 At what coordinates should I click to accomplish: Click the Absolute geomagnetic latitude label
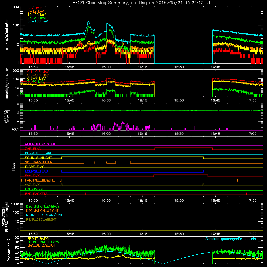[231, 239]
